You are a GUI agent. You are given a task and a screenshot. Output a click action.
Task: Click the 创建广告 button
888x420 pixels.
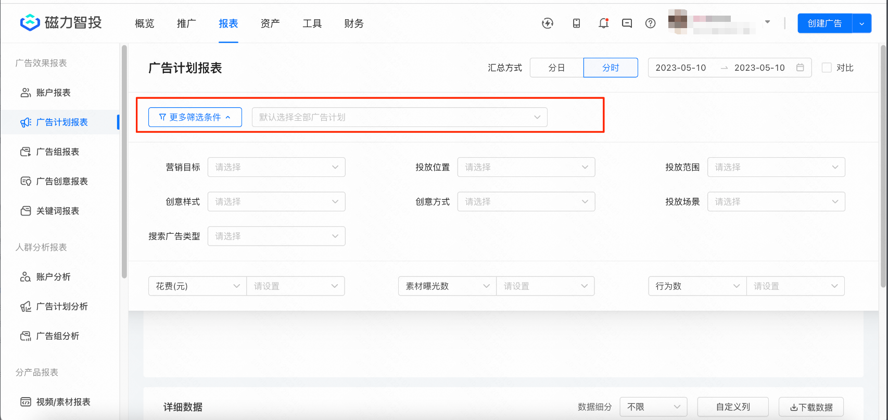coord(824,23)
